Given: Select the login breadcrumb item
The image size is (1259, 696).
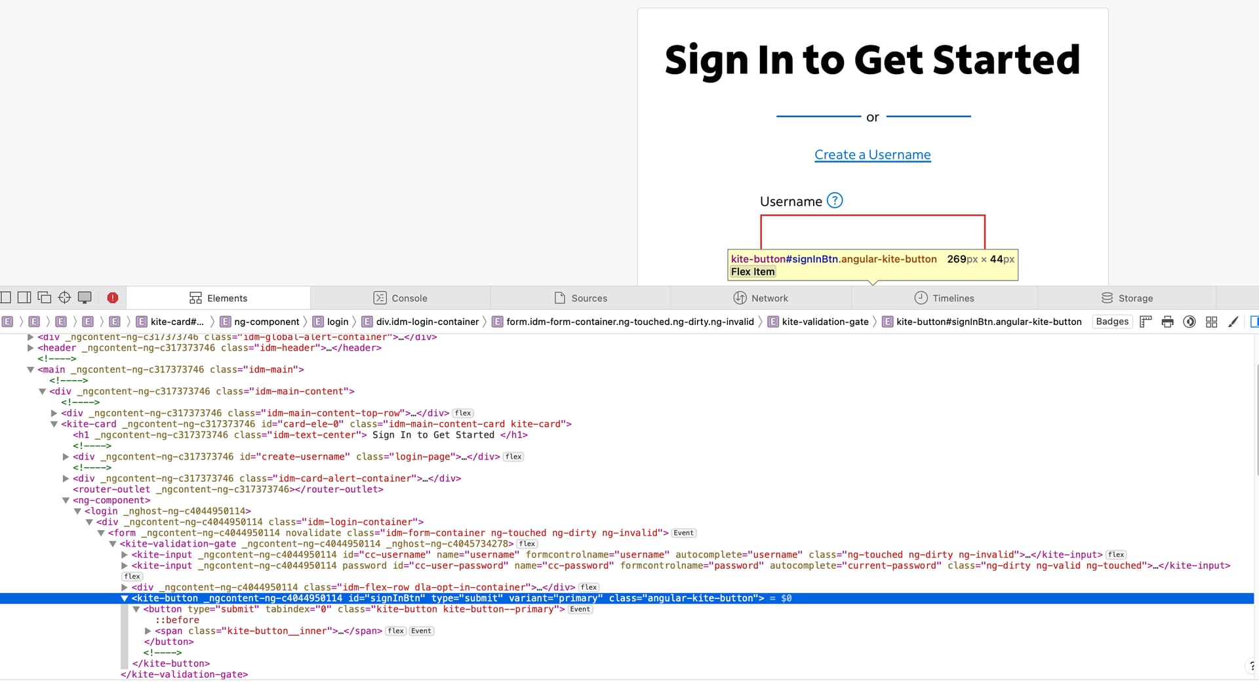Looking at the screenshot, I should coord(330,322).
